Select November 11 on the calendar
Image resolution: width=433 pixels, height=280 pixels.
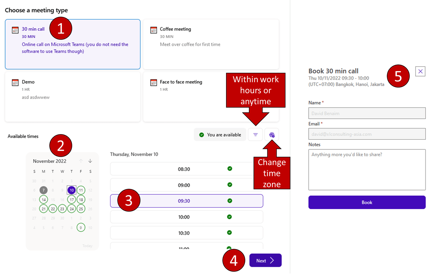tap(81, 190)
